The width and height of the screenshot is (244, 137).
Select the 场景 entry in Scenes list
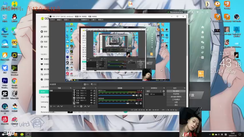(60, 90)
